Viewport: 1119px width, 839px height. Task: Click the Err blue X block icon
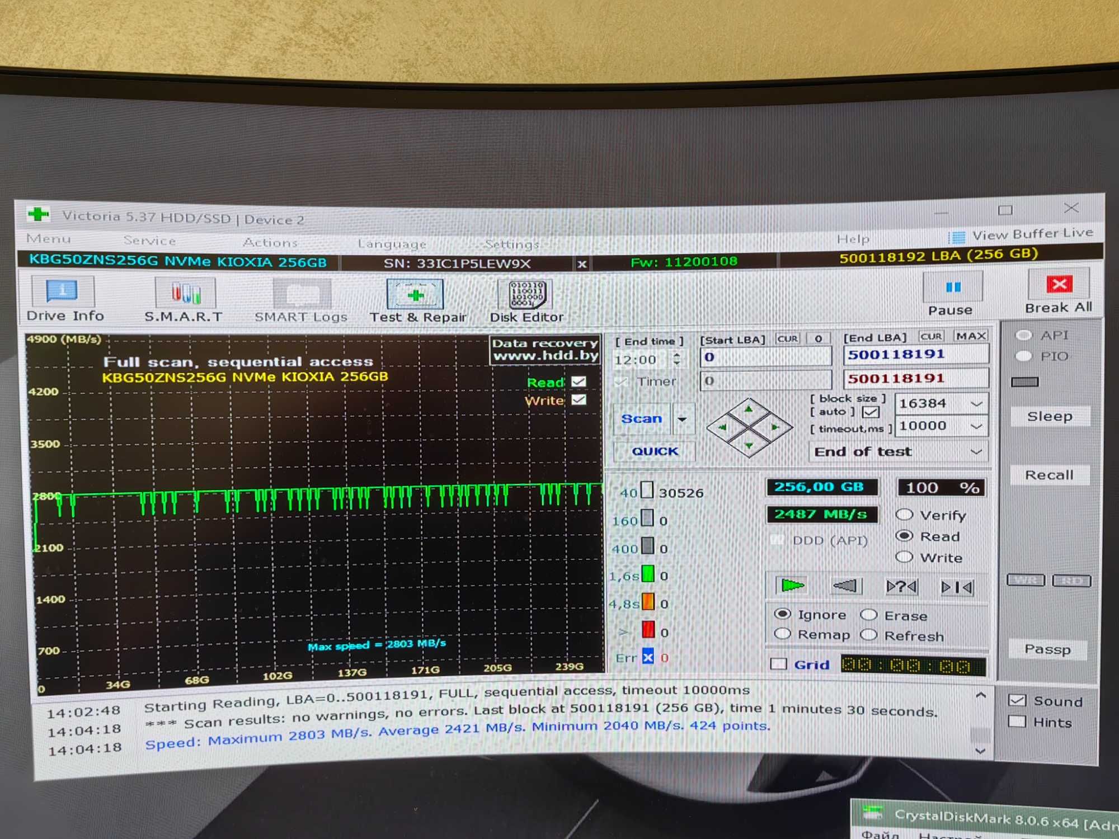[x=648, y=657]
